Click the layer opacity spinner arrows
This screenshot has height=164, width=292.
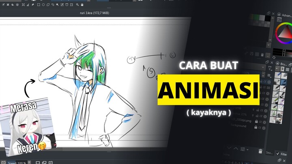pyautogui.click(x=263, y=75)
